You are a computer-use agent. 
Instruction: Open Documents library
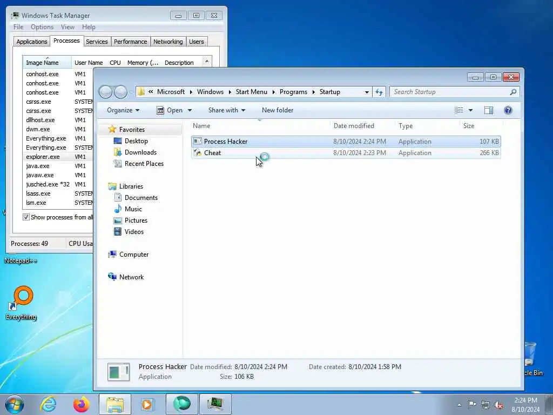click(x=141, y=198)
